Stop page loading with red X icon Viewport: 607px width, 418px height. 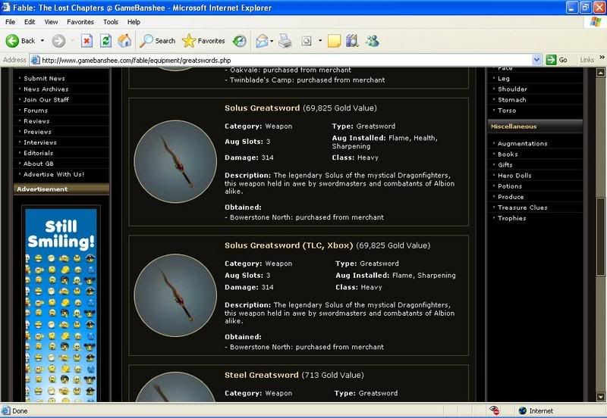click(86, 41)
